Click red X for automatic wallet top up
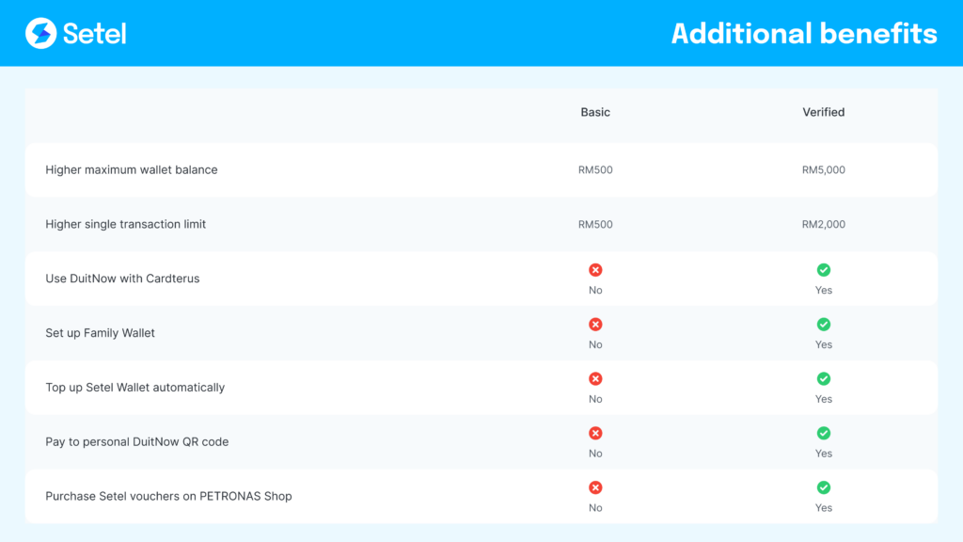 [595, 379]
